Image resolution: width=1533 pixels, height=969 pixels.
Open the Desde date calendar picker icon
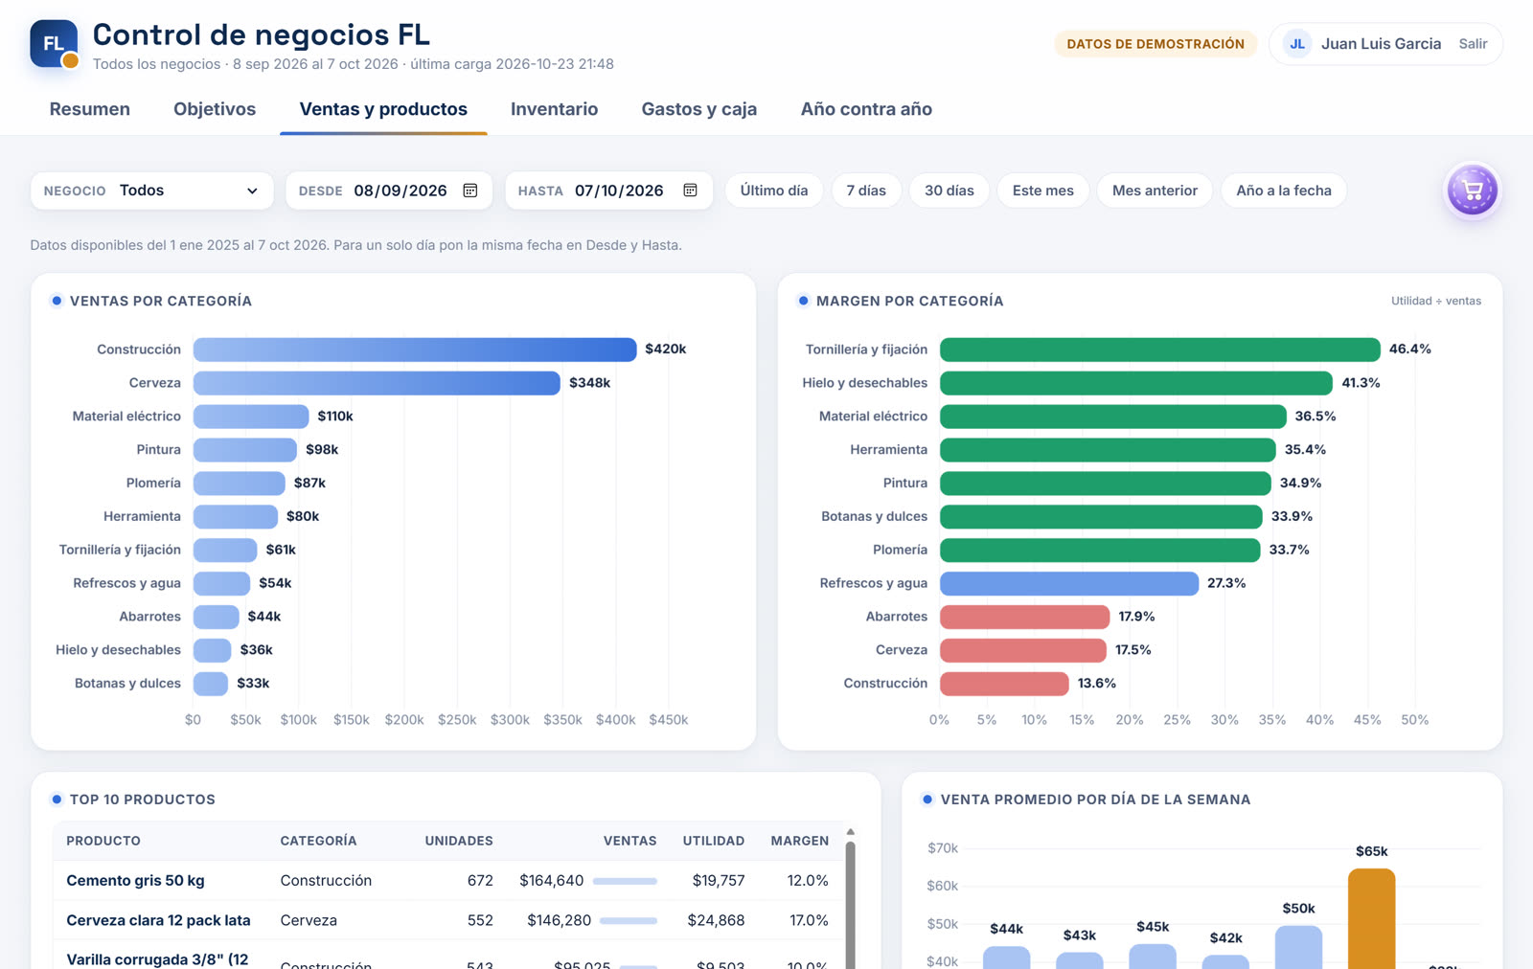pyautogui.click(x=470, y=191)
